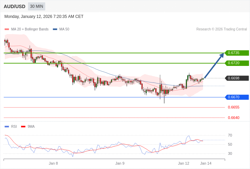Click the 30 MIN timeframe badge
This screenshot has height=169, width=250.
click(37, 6)
